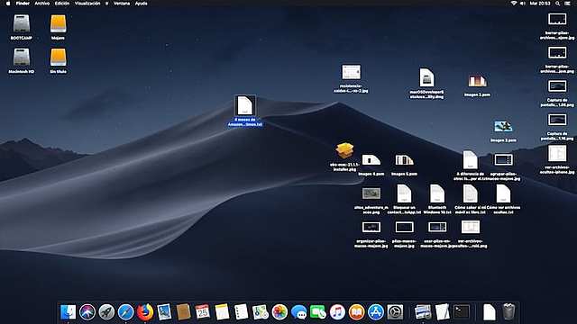The image size is (577, 324).
Task: Open Calendar showing 25 in Dock
Action: 202,312
